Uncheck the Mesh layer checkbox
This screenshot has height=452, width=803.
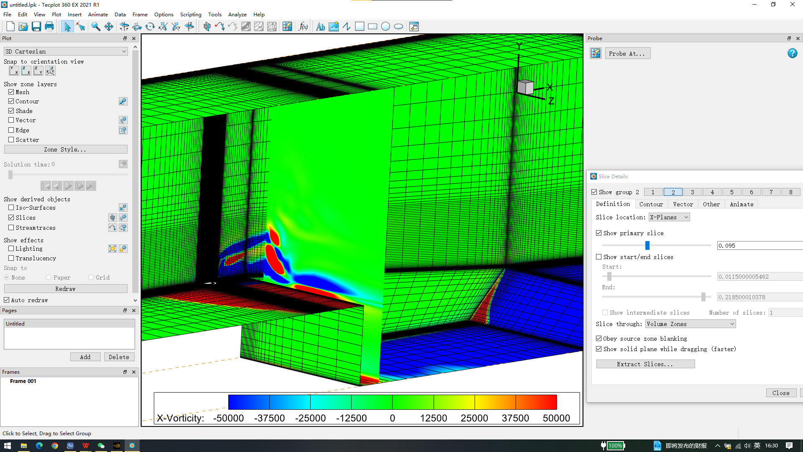click(11, 92)
